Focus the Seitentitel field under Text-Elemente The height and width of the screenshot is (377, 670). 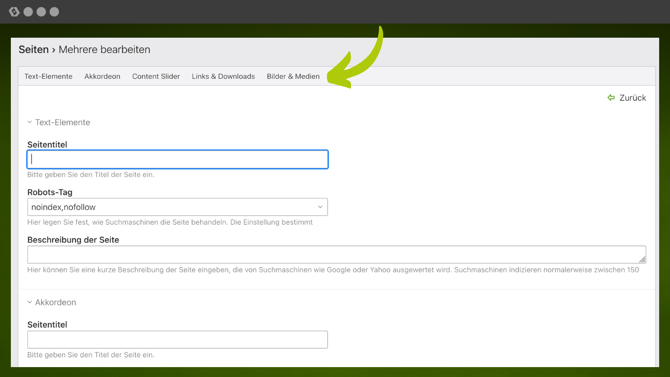pos(177,159)
